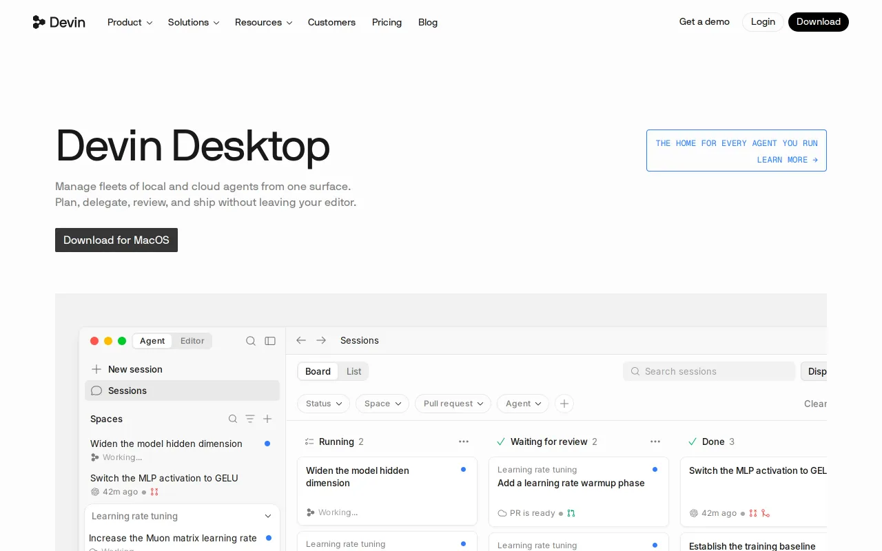The height and width of the screenshot is (551, 882).
Task: Click the black Download button in header
Action: coord(819,22)
